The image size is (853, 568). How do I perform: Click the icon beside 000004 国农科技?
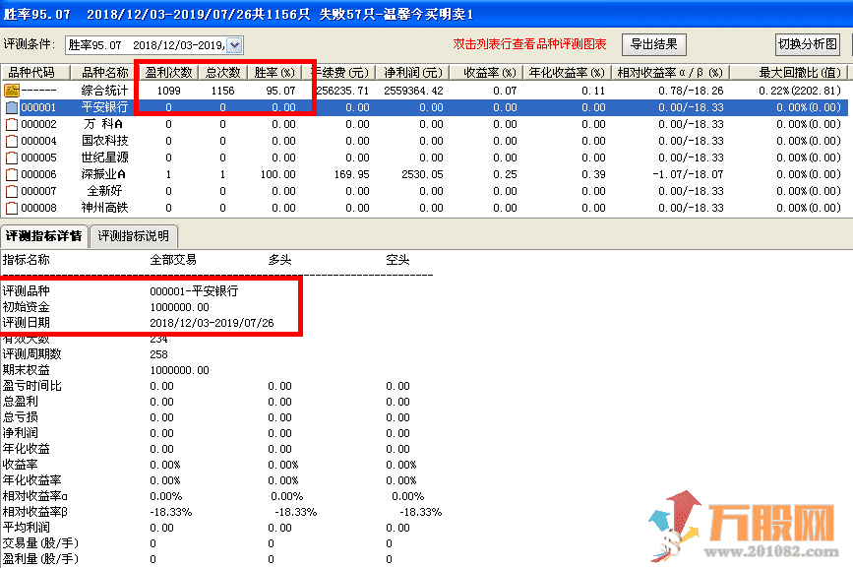pos(12,142)
